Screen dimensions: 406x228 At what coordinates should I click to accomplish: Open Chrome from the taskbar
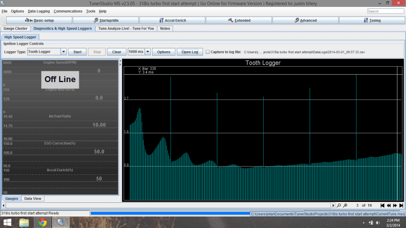tap(42, 222)
